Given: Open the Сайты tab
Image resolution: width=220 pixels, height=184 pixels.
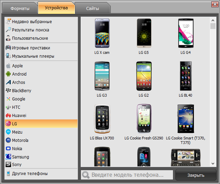Looking at the screenshot, I should point(93,8).
